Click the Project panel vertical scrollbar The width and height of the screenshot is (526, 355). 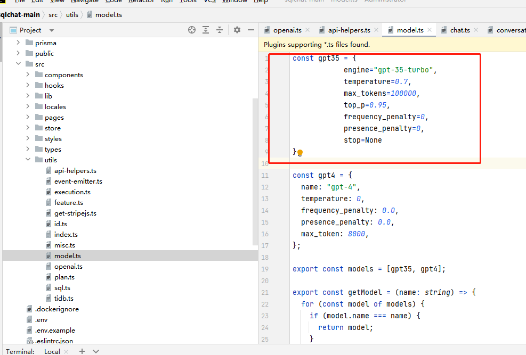[255, 172]
